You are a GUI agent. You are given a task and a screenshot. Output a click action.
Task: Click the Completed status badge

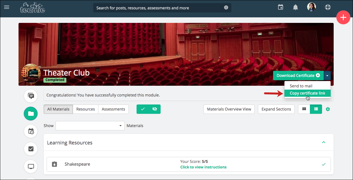55,80
